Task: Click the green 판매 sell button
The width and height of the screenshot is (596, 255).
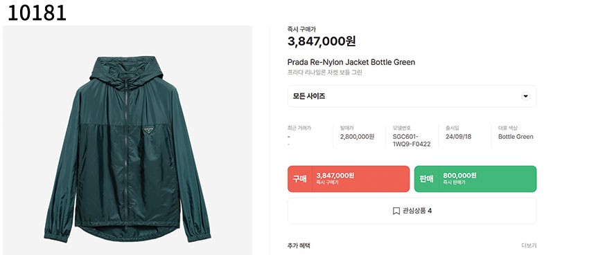Action: pyautogui.click(x=475, y=179)
